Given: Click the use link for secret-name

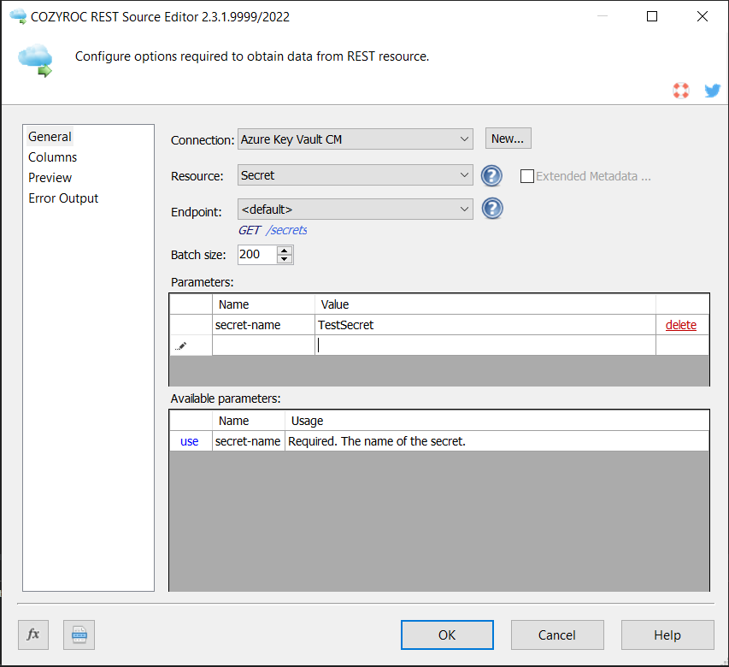Looking at the screenshot, I should tap(189, 441).
